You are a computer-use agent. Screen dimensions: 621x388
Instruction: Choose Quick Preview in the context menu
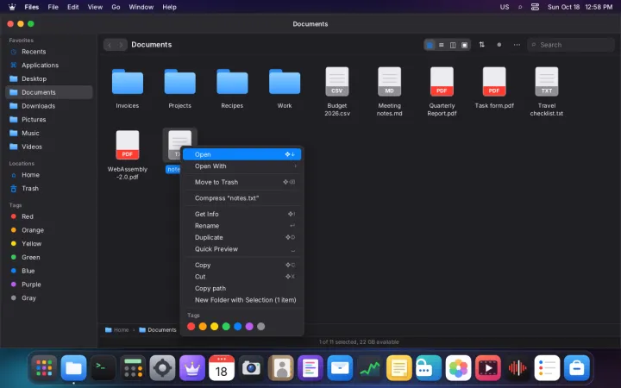pyautogui.click(x=242, y=249)
